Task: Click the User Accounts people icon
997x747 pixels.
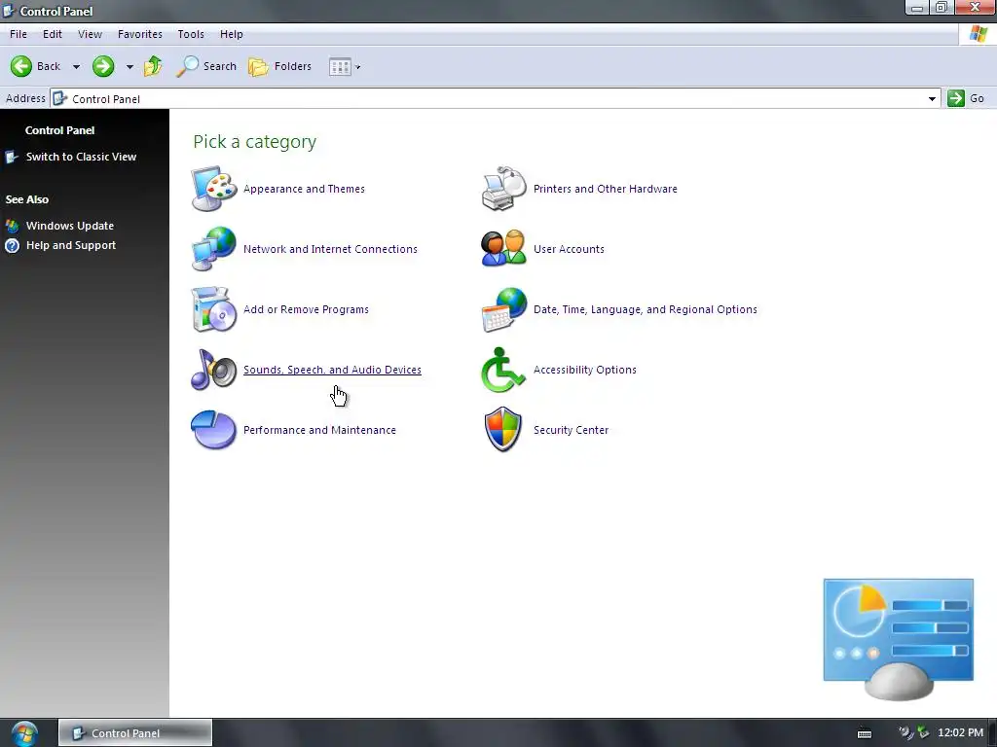Action: [504, 248]
